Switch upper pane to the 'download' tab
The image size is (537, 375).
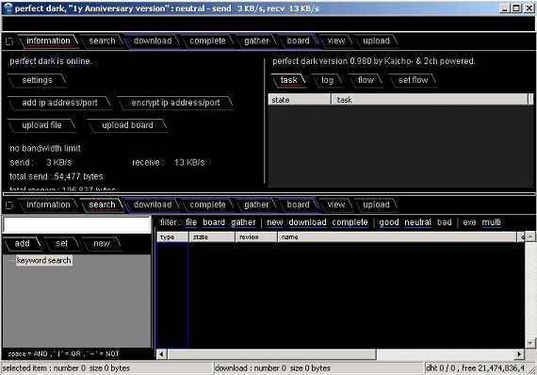pos(153,41)
